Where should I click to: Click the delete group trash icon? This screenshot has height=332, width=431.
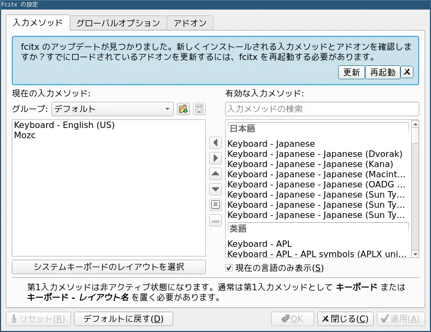(199, 109)
